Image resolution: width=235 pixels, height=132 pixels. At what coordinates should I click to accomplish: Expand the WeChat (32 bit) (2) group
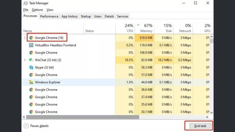[25, 60]
